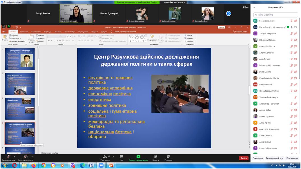
Task: Switch to the Вставлення ribbon tab
Action: point(24,32)
